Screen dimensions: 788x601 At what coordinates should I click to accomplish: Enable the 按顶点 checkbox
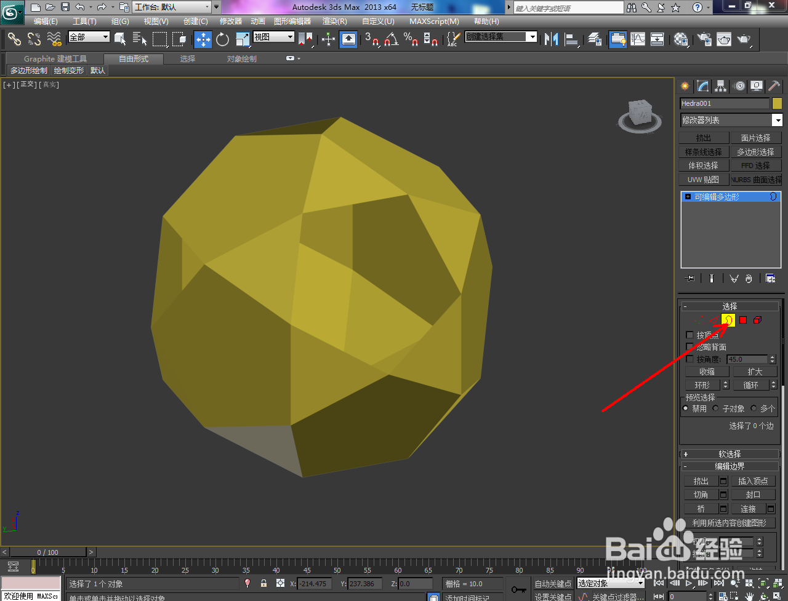click(689, 335)
